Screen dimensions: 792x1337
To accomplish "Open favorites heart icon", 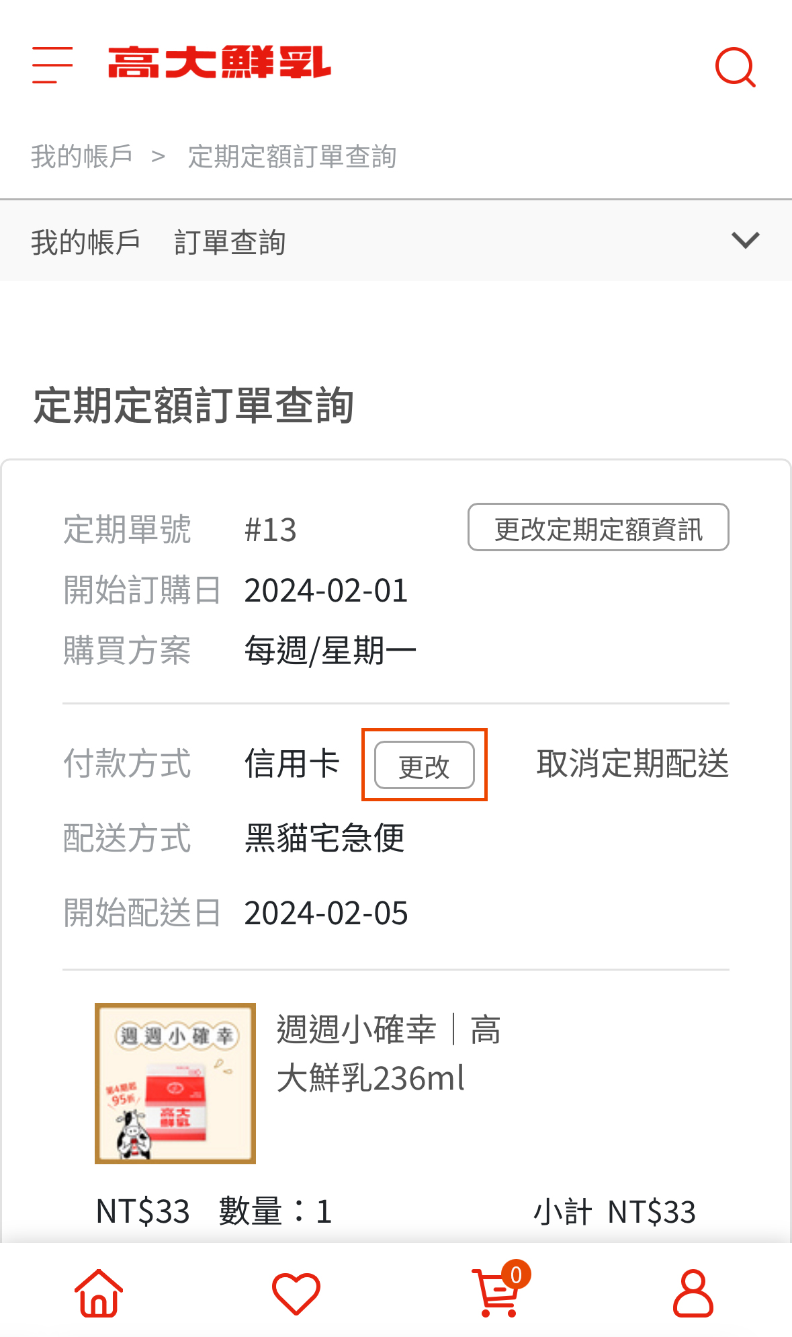I will (x=296, y=1293).
